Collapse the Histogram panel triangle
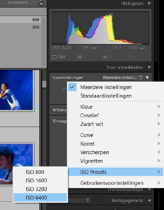The width and height of the screenshot is (164, 210). pos(149,3)
